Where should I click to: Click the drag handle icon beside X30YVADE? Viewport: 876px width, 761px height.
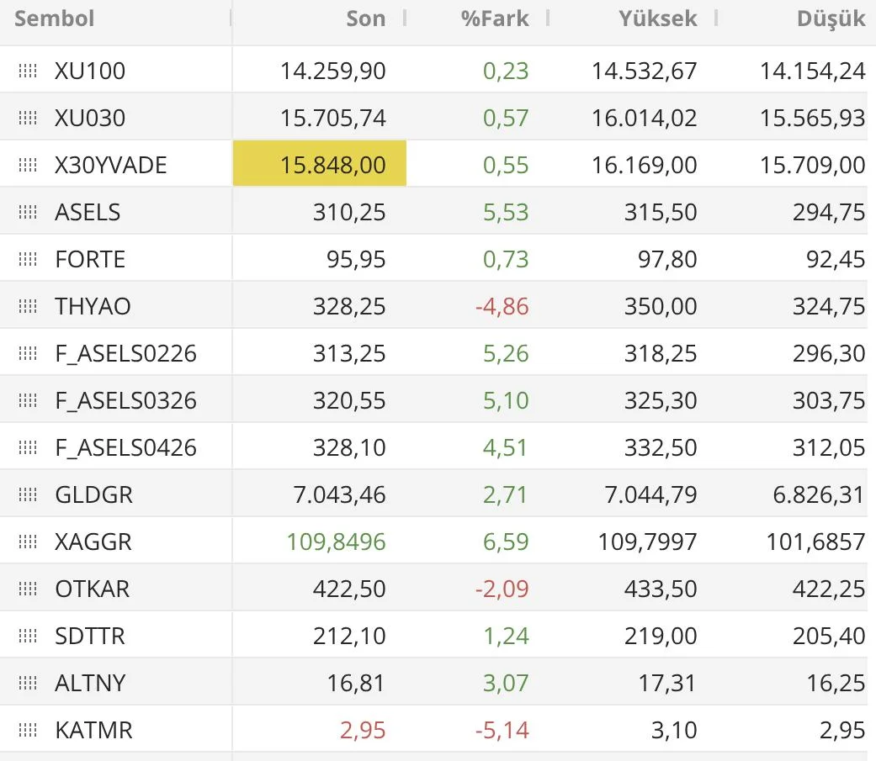[x=28, y=165]
